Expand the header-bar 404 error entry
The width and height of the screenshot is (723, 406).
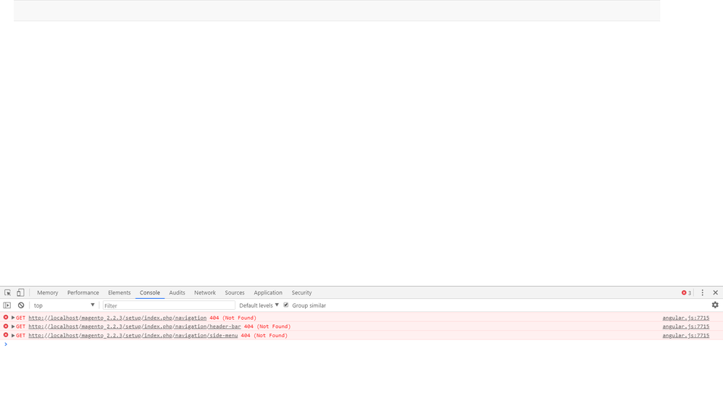[x=13, y=326]
